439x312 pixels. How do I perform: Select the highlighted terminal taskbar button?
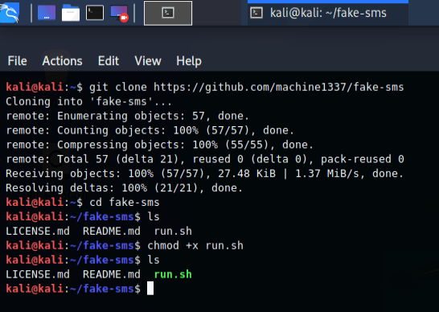pyautogui.click(x=168, y=13)
